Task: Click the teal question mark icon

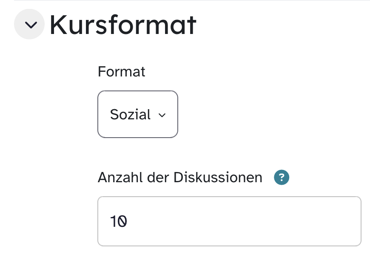Action: [x=282, y=177]
